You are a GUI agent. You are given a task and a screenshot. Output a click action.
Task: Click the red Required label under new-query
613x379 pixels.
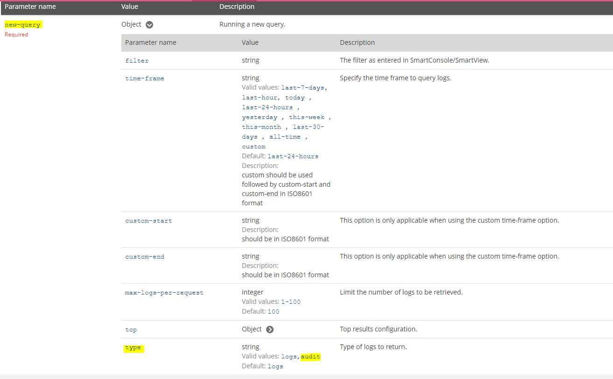(16, 35)
